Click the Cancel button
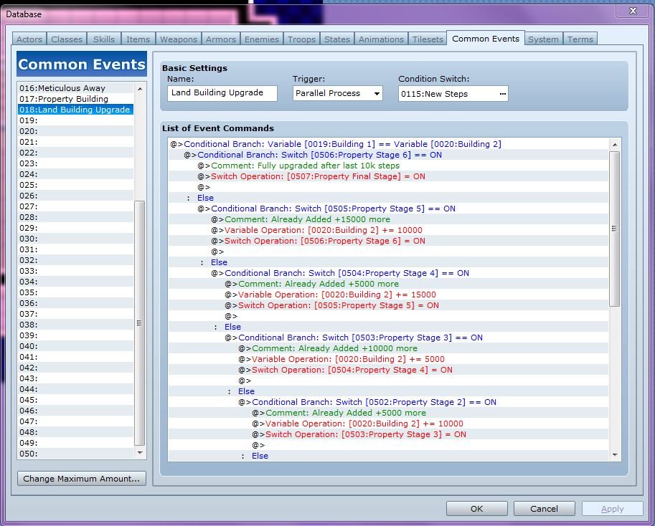Viewport: 655px width, 526px height. coord(544,509)
